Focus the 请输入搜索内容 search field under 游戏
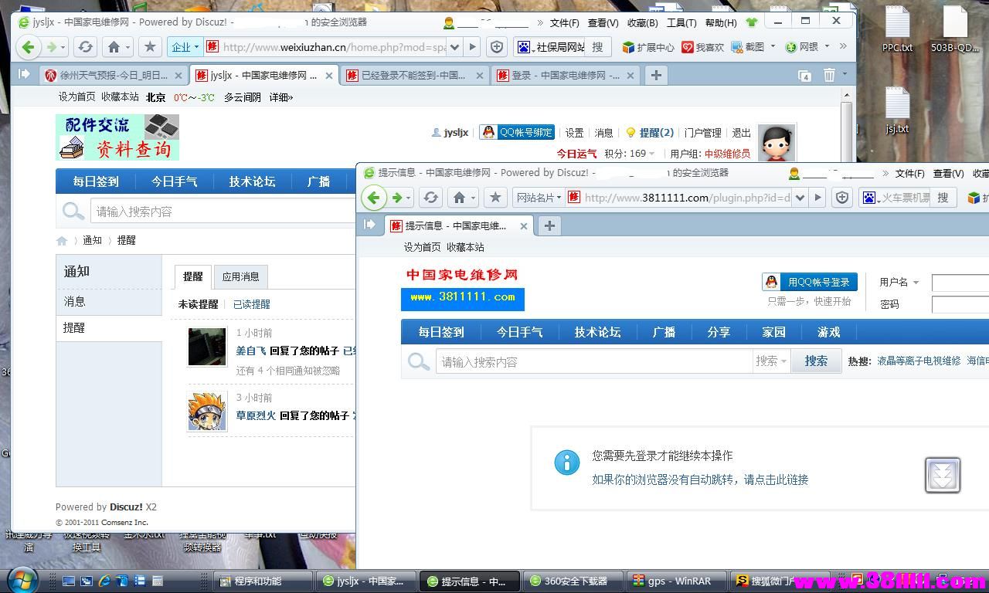 [593, 361]
